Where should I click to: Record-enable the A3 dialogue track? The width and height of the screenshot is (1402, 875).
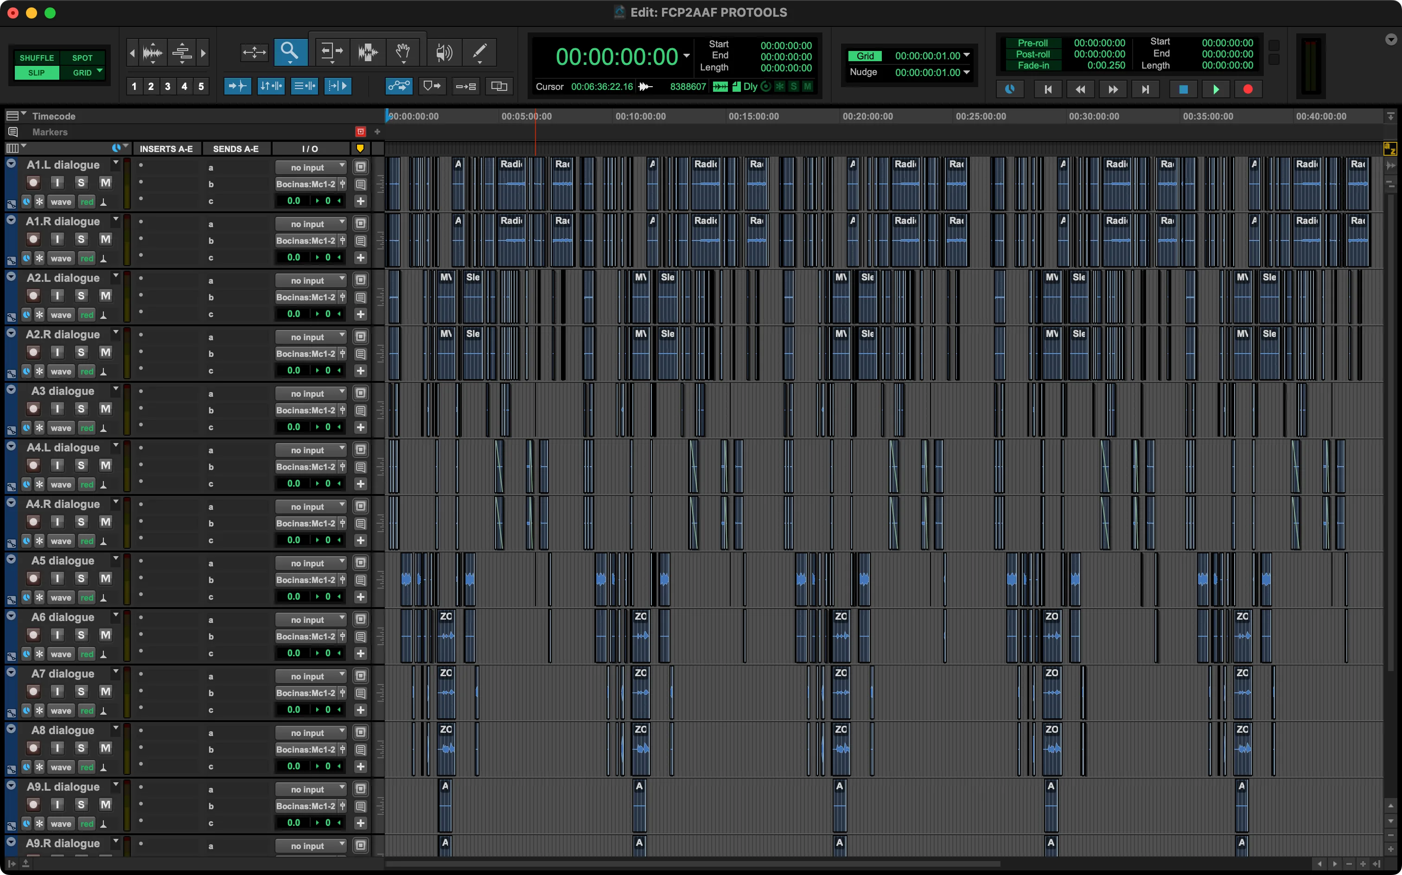tap(33, 409)
